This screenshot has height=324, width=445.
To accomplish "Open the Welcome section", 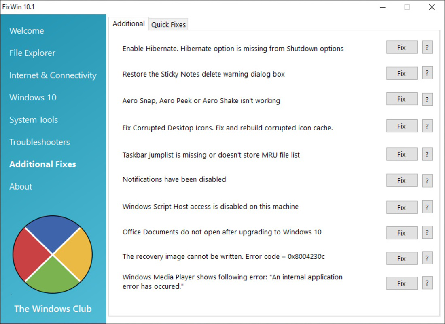I will coord(26,31).
